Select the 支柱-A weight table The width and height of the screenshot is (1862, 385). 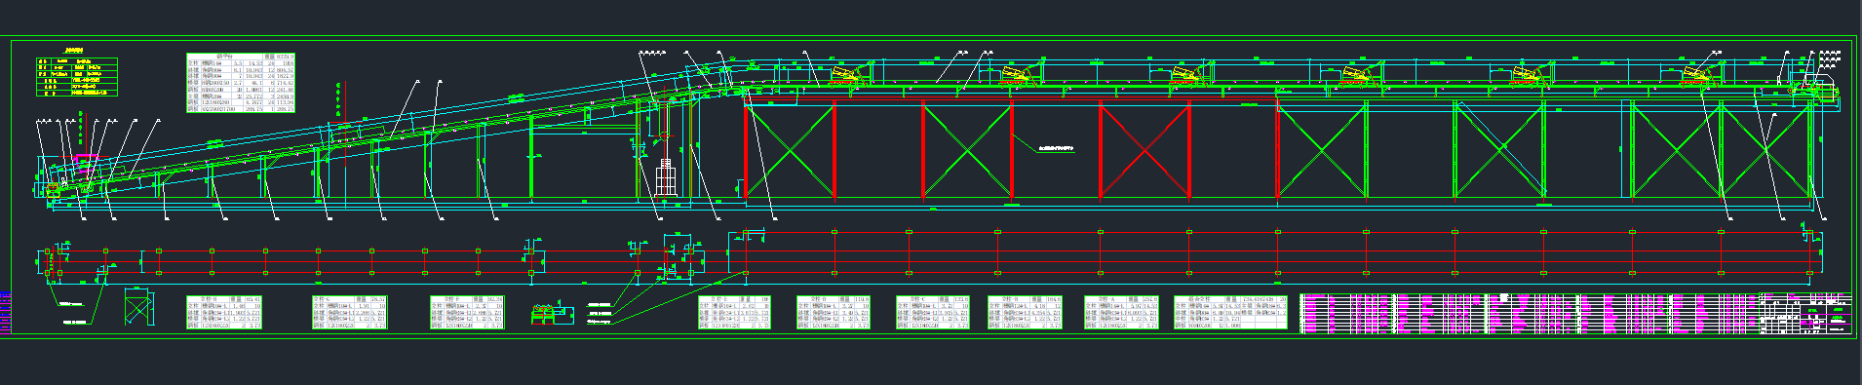1121,312
